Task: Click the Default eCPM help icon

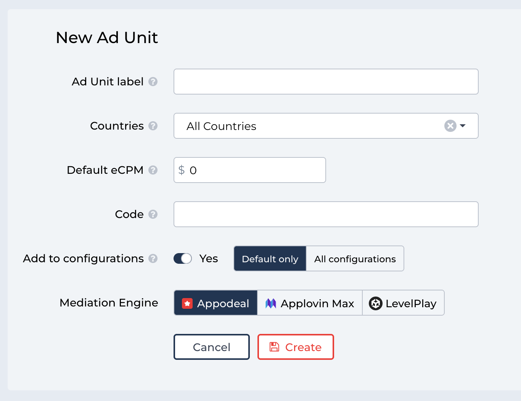Action: [153, 170]
